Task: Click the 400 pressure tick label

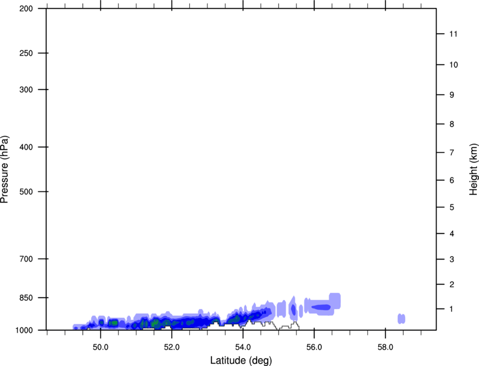Action: click(x=26, y=147)
